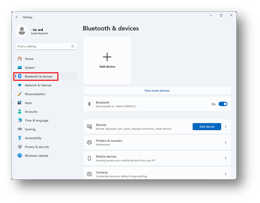Click the Cameras row title
The height and width of the screenshot is (203, 260).
coord(102,172)
